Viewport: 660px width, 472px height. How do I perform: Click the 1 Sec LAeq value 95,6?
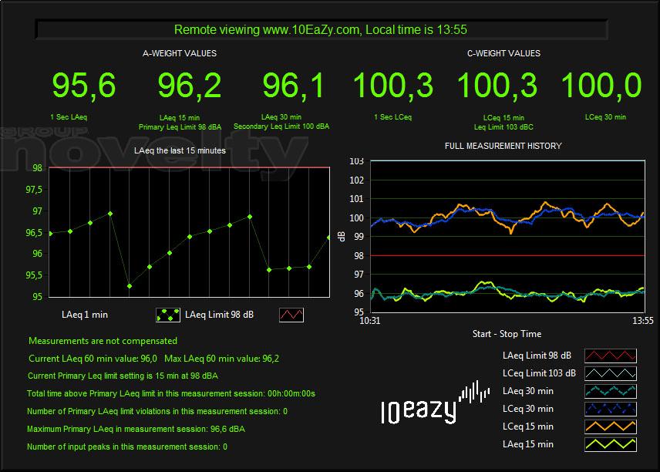pos(84,86)
